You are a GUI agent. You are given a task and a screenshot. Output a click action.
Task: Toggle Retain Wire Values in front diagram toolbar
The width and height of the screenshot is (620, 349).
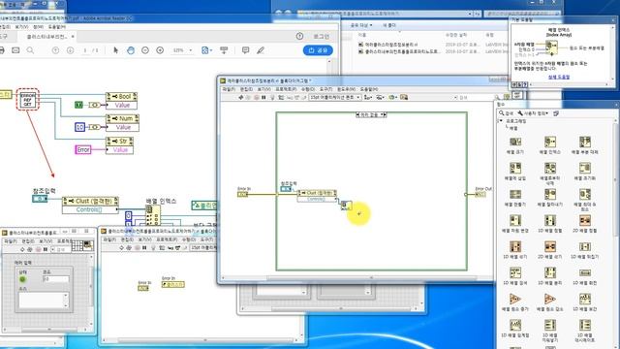(x=281, y=97)
